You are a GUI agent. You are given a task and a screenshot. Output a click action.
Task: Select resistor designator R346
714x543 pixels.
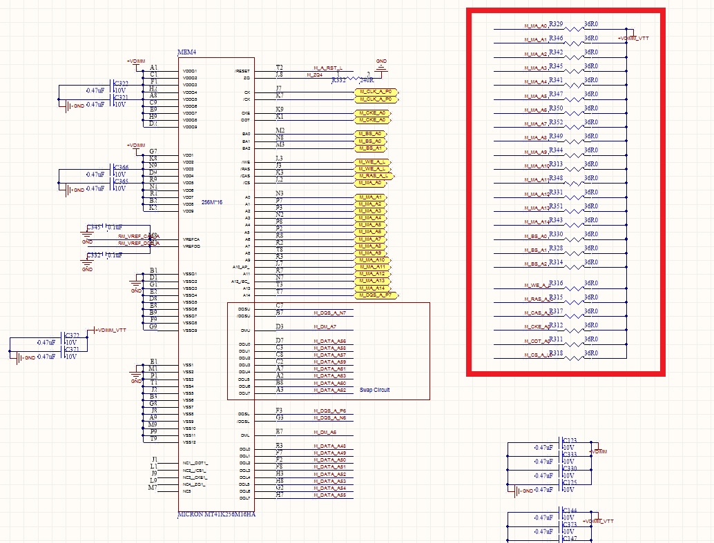pyautogui.click(x=556, y=38)
